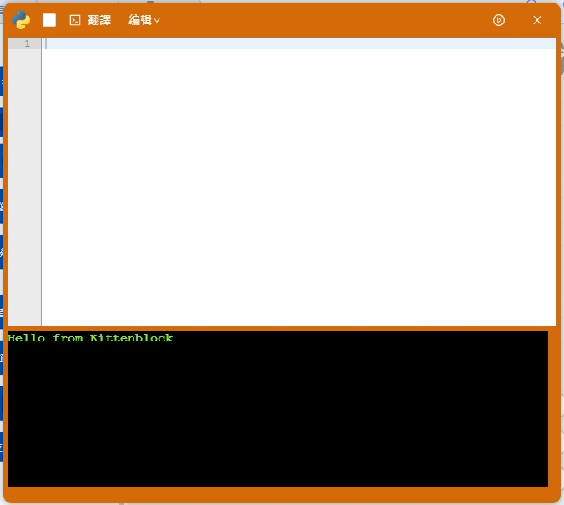Click the orange title bar empty area

[x=325, y=20]
